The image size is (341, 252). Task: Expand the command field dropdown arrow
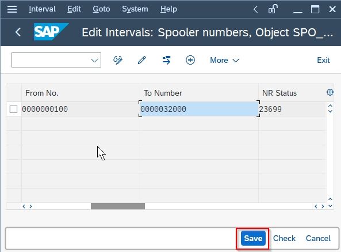[x=94, y=60]
